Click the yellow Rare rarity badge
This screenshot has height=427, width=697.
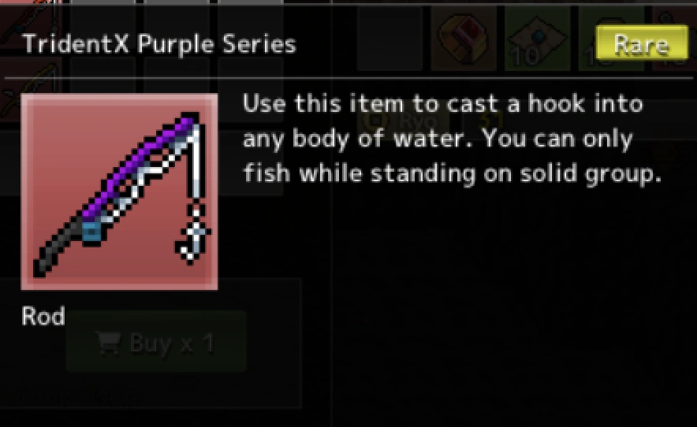click(x=642, y=43)
